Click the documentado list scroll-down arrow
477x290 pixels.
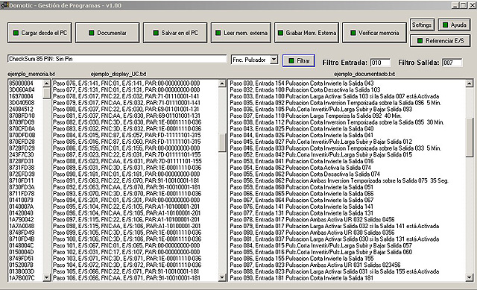point(469,277)
